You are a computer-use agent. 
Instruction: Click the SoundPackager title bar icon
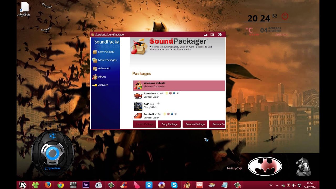tap(92, 35)
